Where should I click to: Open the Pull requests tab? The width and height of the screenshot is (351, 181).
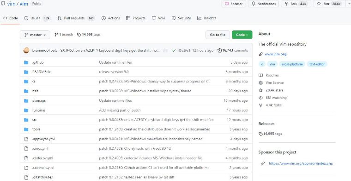point(76,18)
